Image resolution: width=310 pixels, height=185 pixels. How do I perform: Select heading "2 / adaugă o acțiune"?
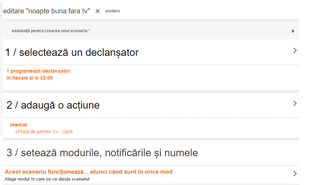[53, 105]
